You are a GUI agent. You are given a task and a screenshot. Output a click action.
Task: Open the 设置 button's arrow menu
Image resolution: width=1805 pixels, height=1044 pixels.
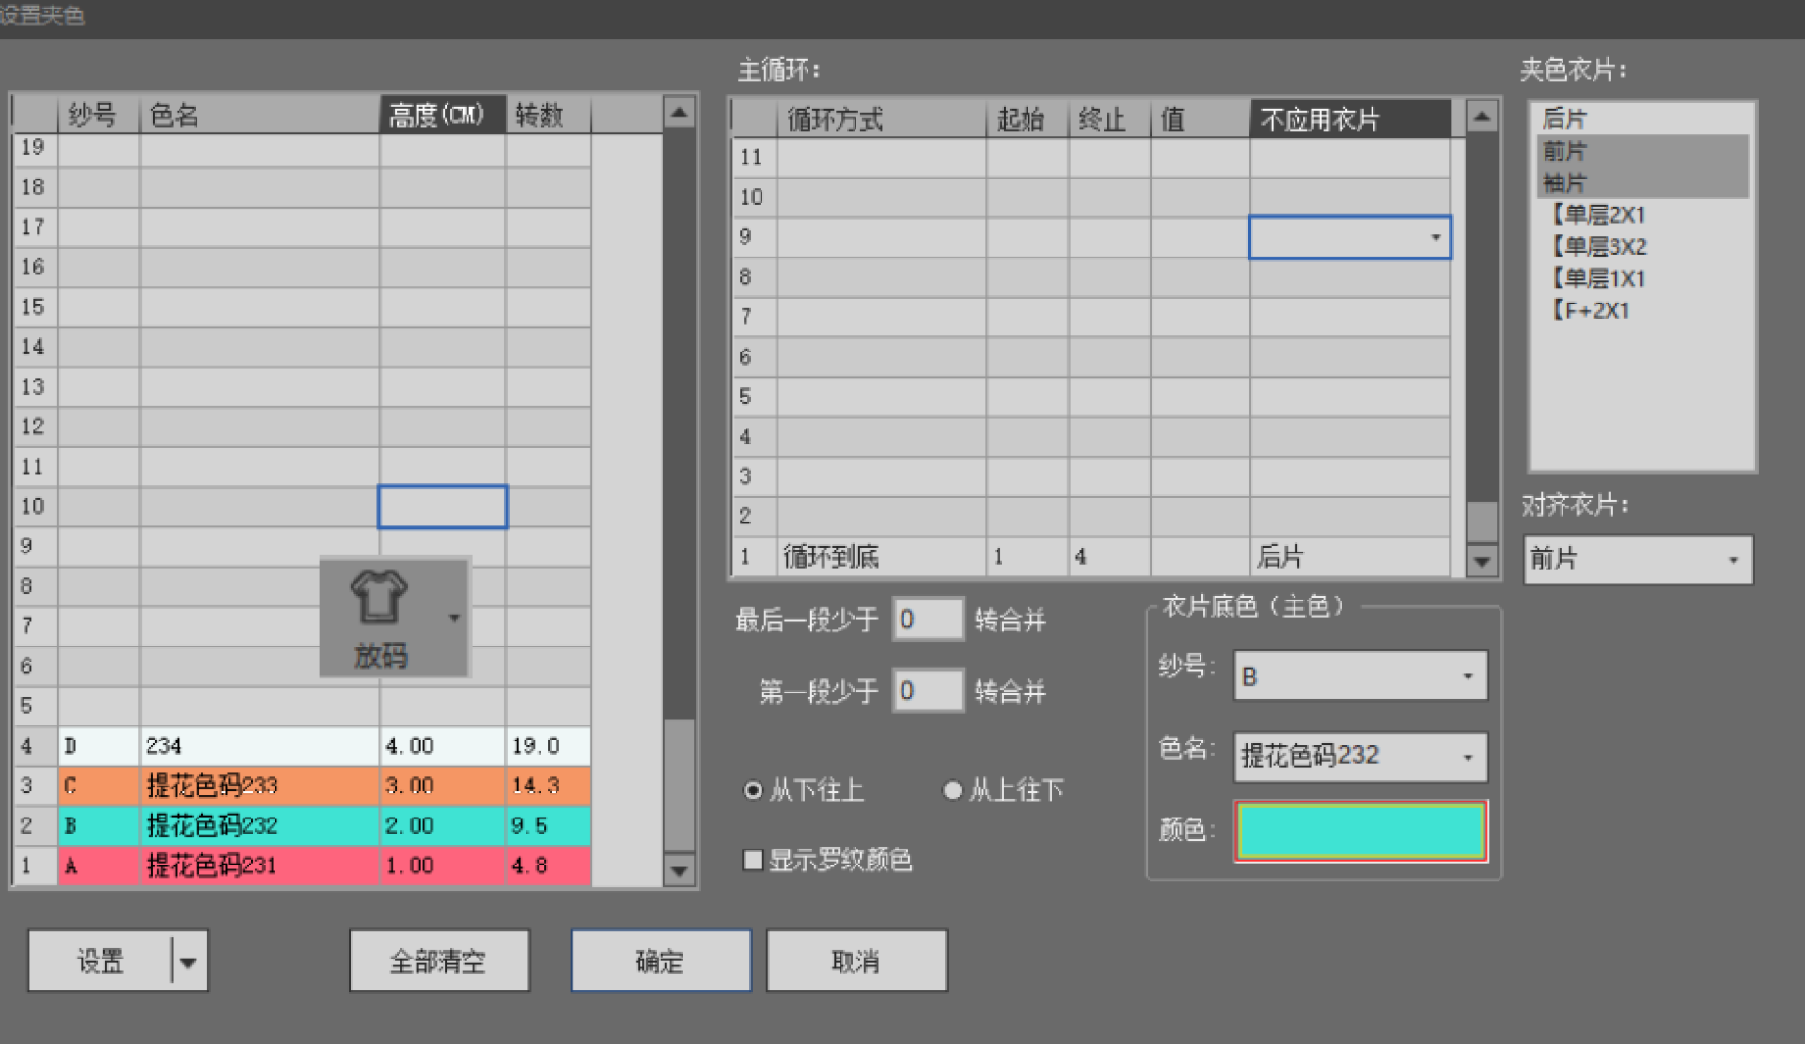click(x=188, y=961)
